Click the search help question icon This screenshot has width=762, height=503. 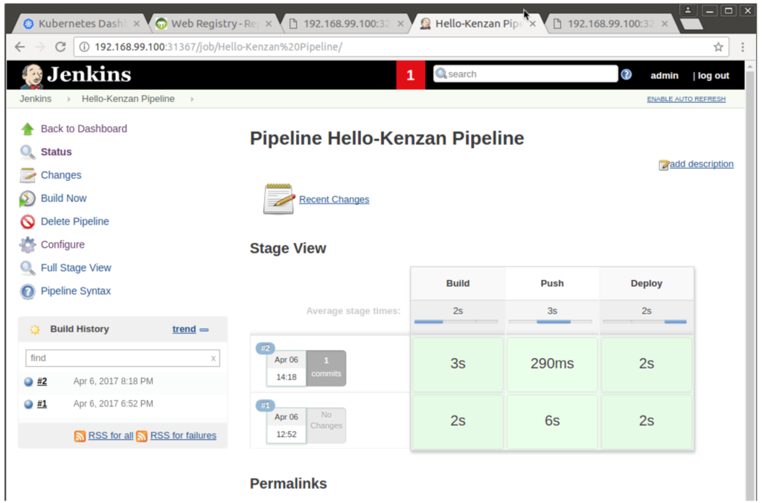(x=627, y=74)
